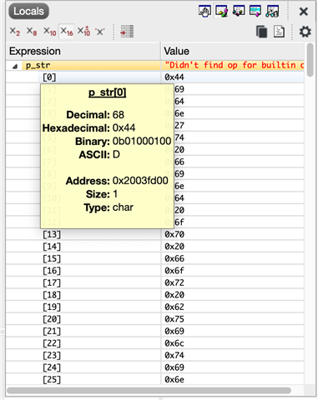Click the overlapping squares copy icon
This screenshot has height=400, width=318.
point(261,32)
